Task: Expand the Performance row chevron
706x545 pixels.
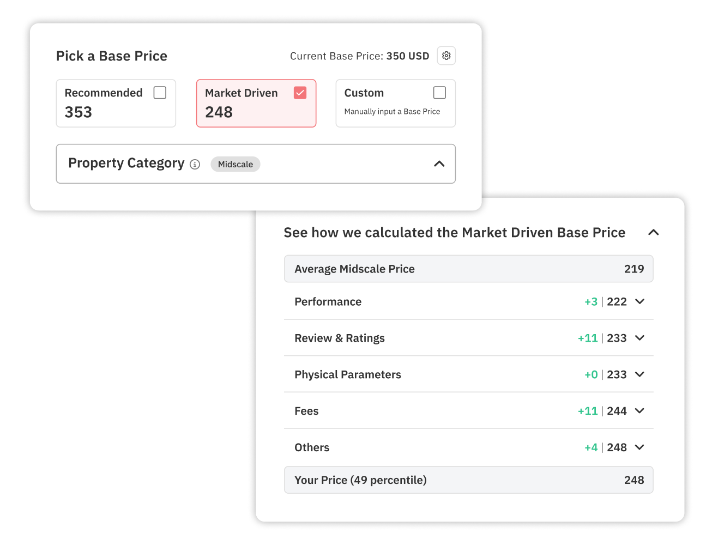Action: click(x=640, y=301)
